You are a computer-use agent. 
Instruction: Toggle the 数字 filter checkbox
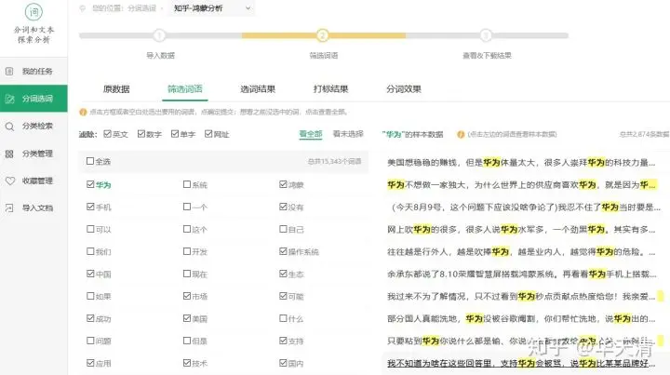(141, 134)
